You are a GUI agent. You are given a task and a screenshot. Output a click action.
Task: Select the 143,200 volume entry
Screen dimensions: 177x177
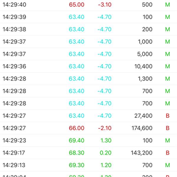tap(142, 153)
